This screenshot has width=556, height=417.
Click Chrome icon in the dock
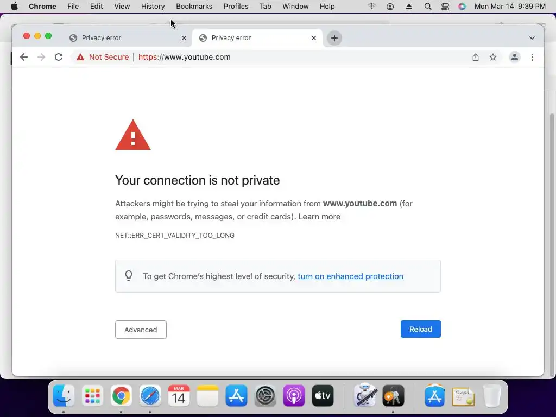coord(121,396)
